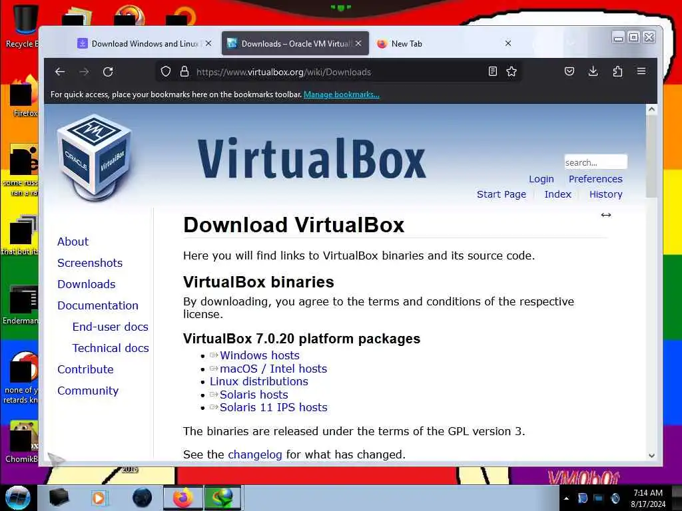
Task: Open the Preferences link
Action: click(x=595, y=179)
